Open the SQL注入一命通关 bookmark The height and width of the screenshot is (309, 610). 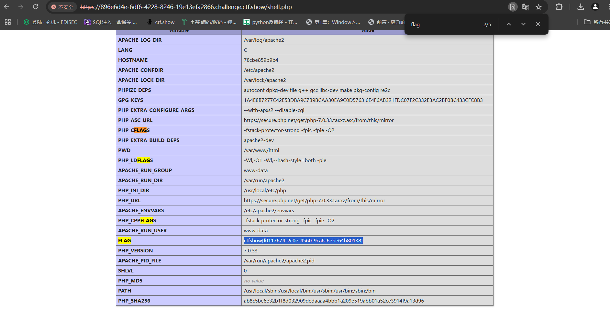[x=111, y=22]
